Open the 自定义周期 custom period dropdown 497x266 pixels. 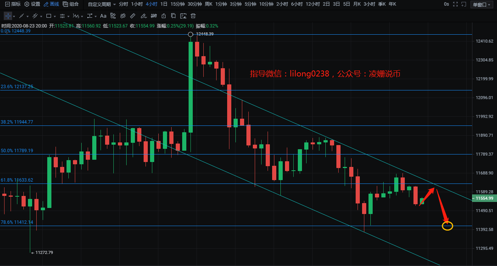click(102, 4)
